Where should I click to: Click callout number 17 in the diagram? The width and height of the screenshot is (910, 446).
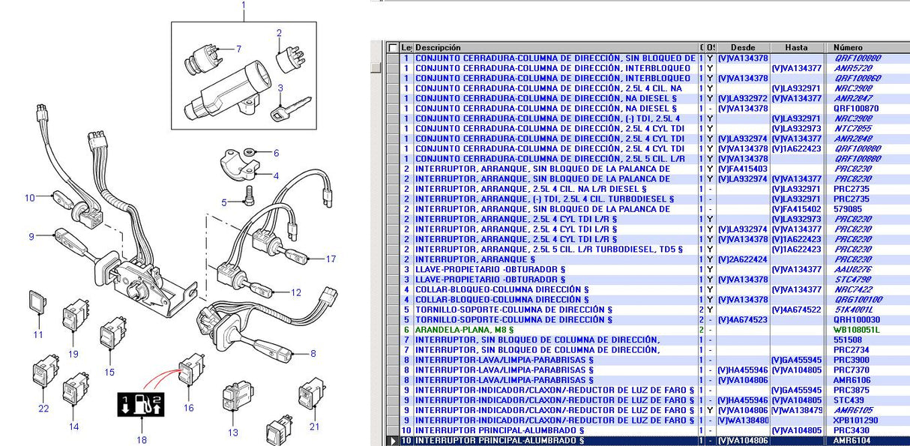(331, 259)
